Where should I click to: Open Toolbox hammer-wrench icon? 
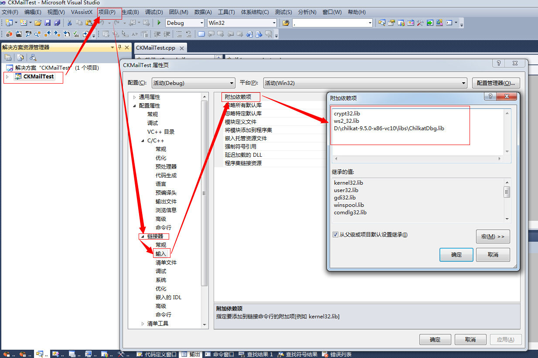420,23
